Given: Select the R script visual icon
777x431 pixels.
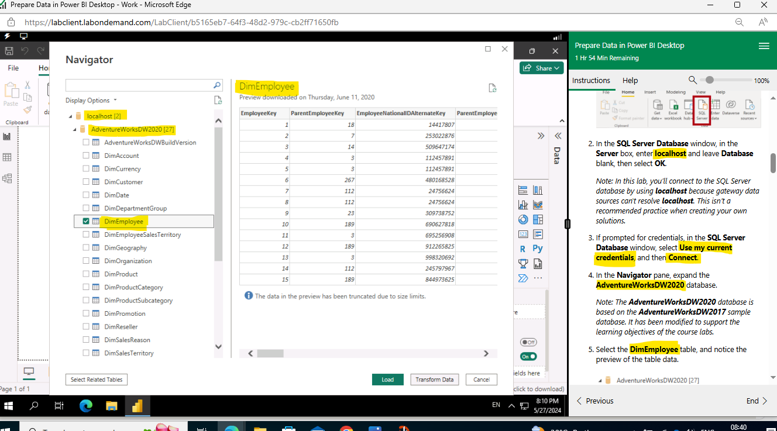Looking at the screenshot, I should point(523,249).
